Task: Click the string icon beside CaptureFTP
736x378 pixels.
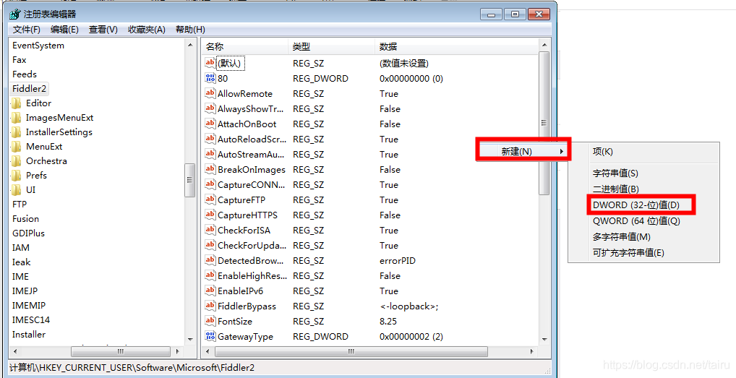Action: [210, 199]
